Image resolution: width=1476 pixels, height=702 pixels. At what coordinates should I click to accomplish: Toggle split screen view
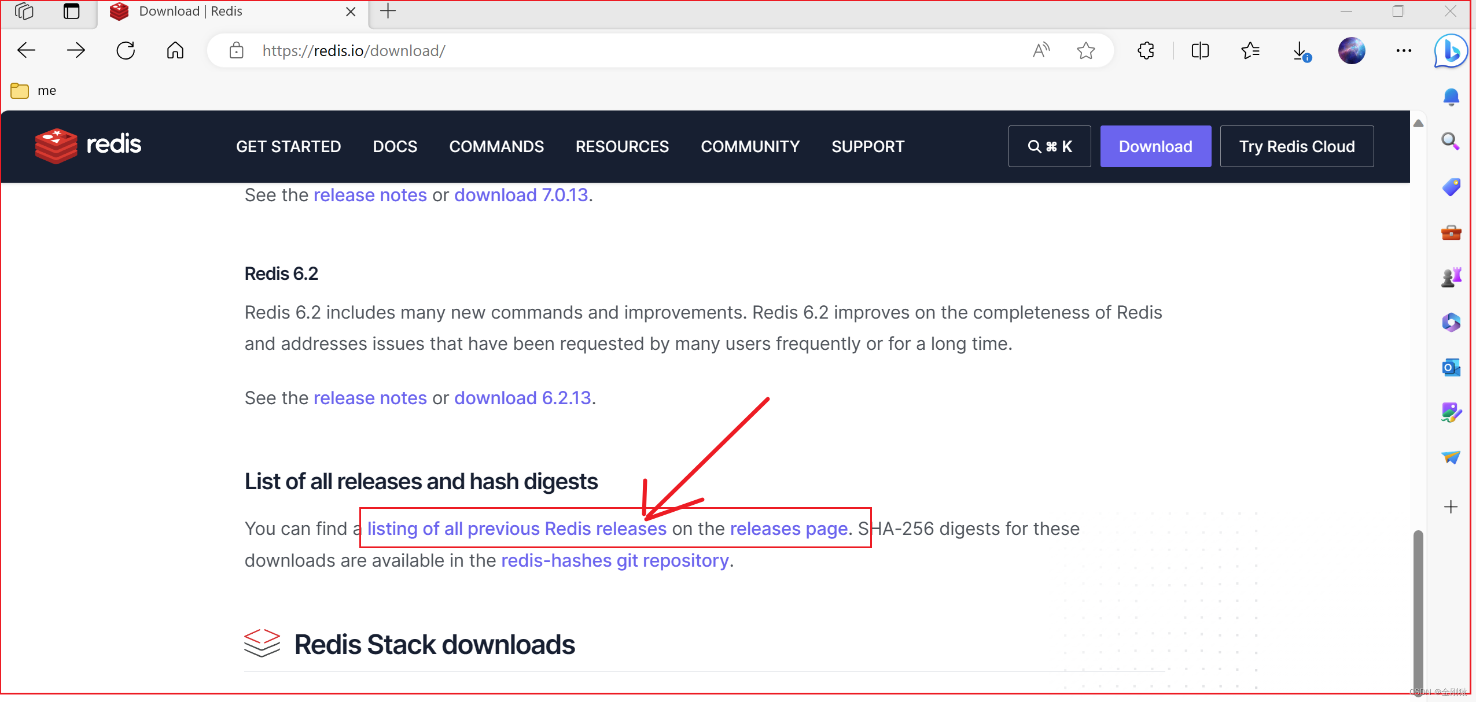click(1201, 51)
